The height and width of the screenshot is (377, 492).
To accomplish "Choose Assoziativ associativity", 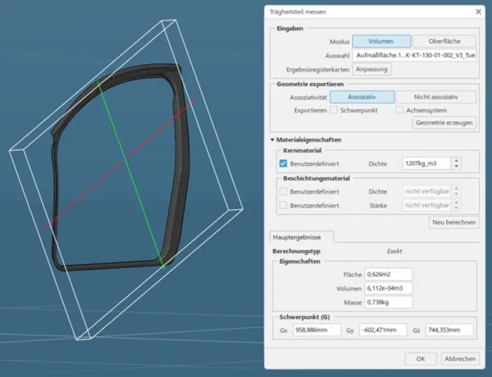I will point(362,97).
